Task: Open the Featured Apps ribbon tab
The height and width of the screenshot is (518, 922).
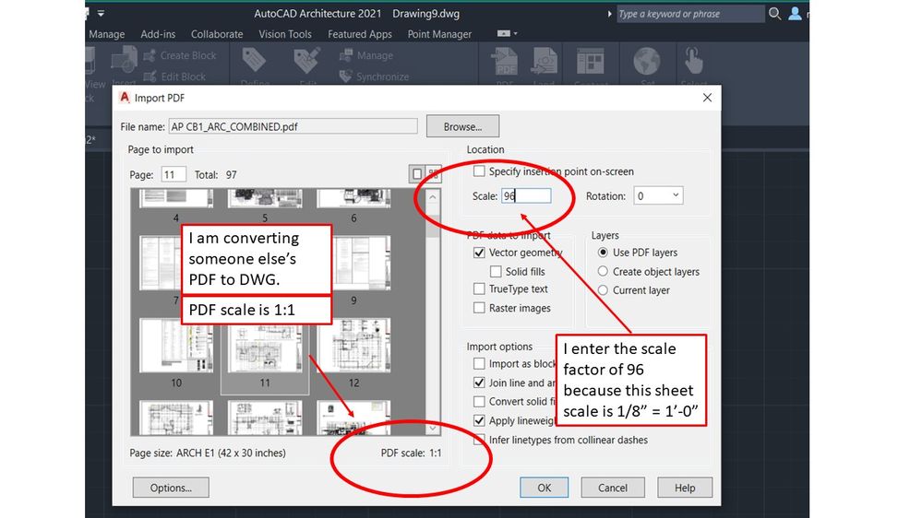Action: [360, 34]
